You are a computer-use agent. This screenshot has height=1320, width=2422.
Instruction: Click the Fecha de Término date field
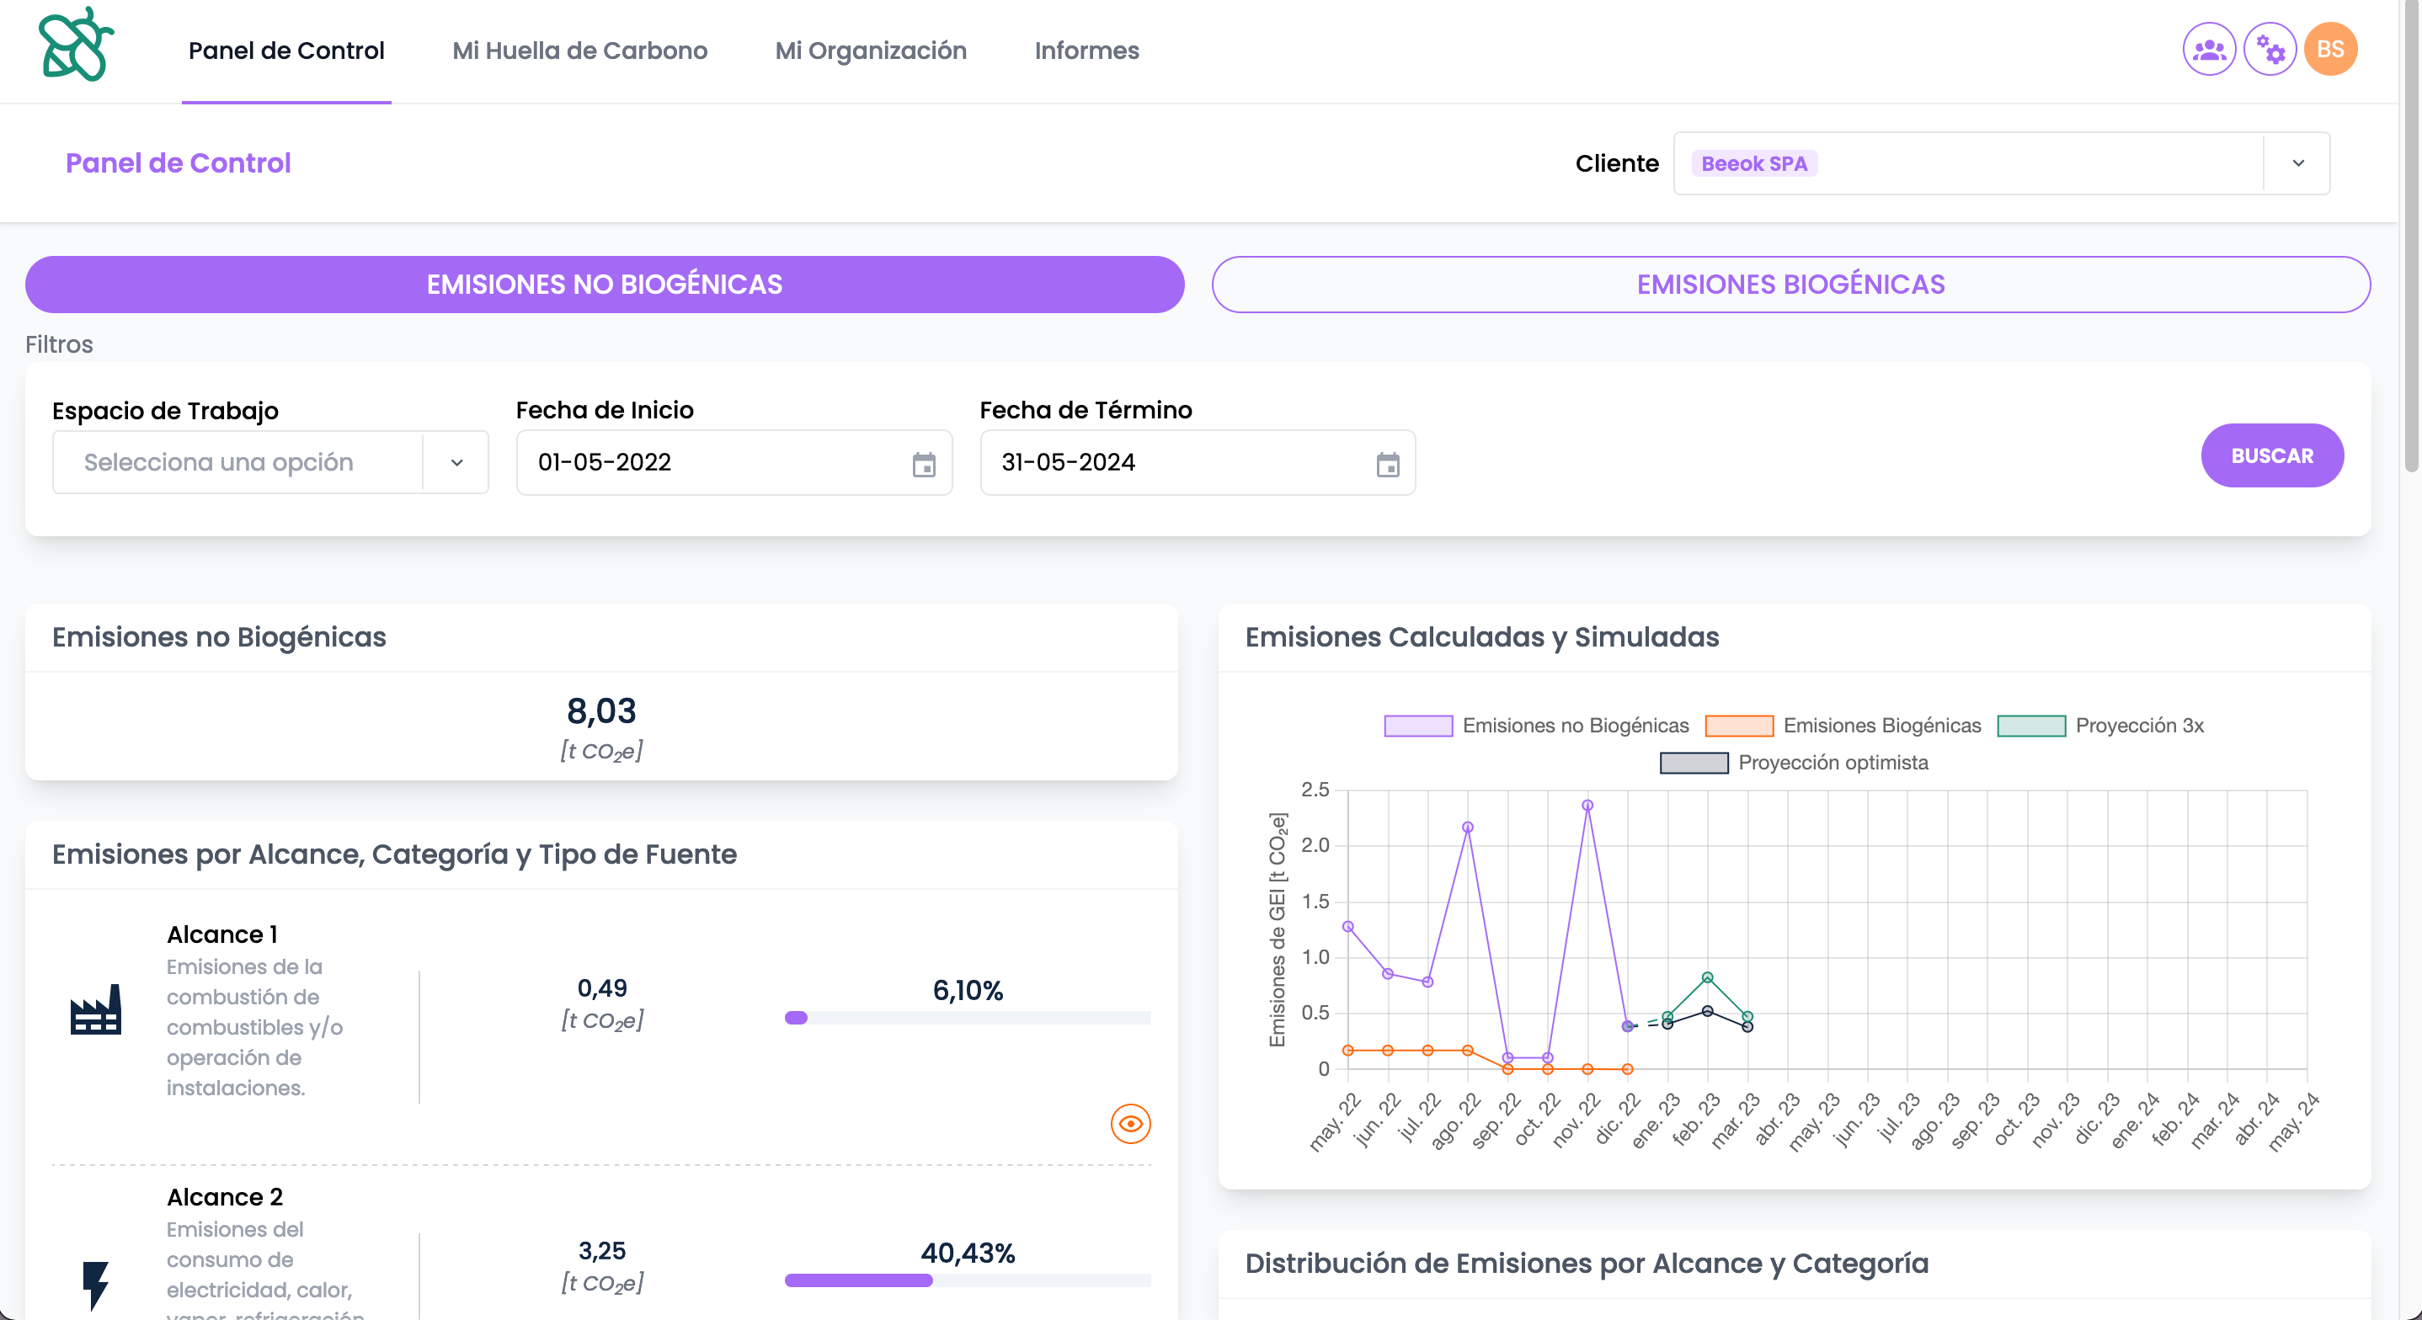coord(1198,462)
